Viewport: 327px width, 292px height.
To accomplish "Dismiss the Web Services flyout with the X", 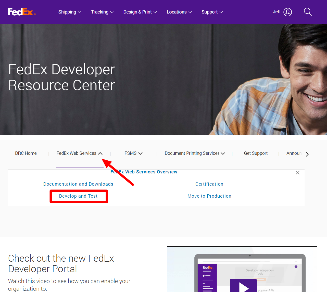I will pos(298,173).
